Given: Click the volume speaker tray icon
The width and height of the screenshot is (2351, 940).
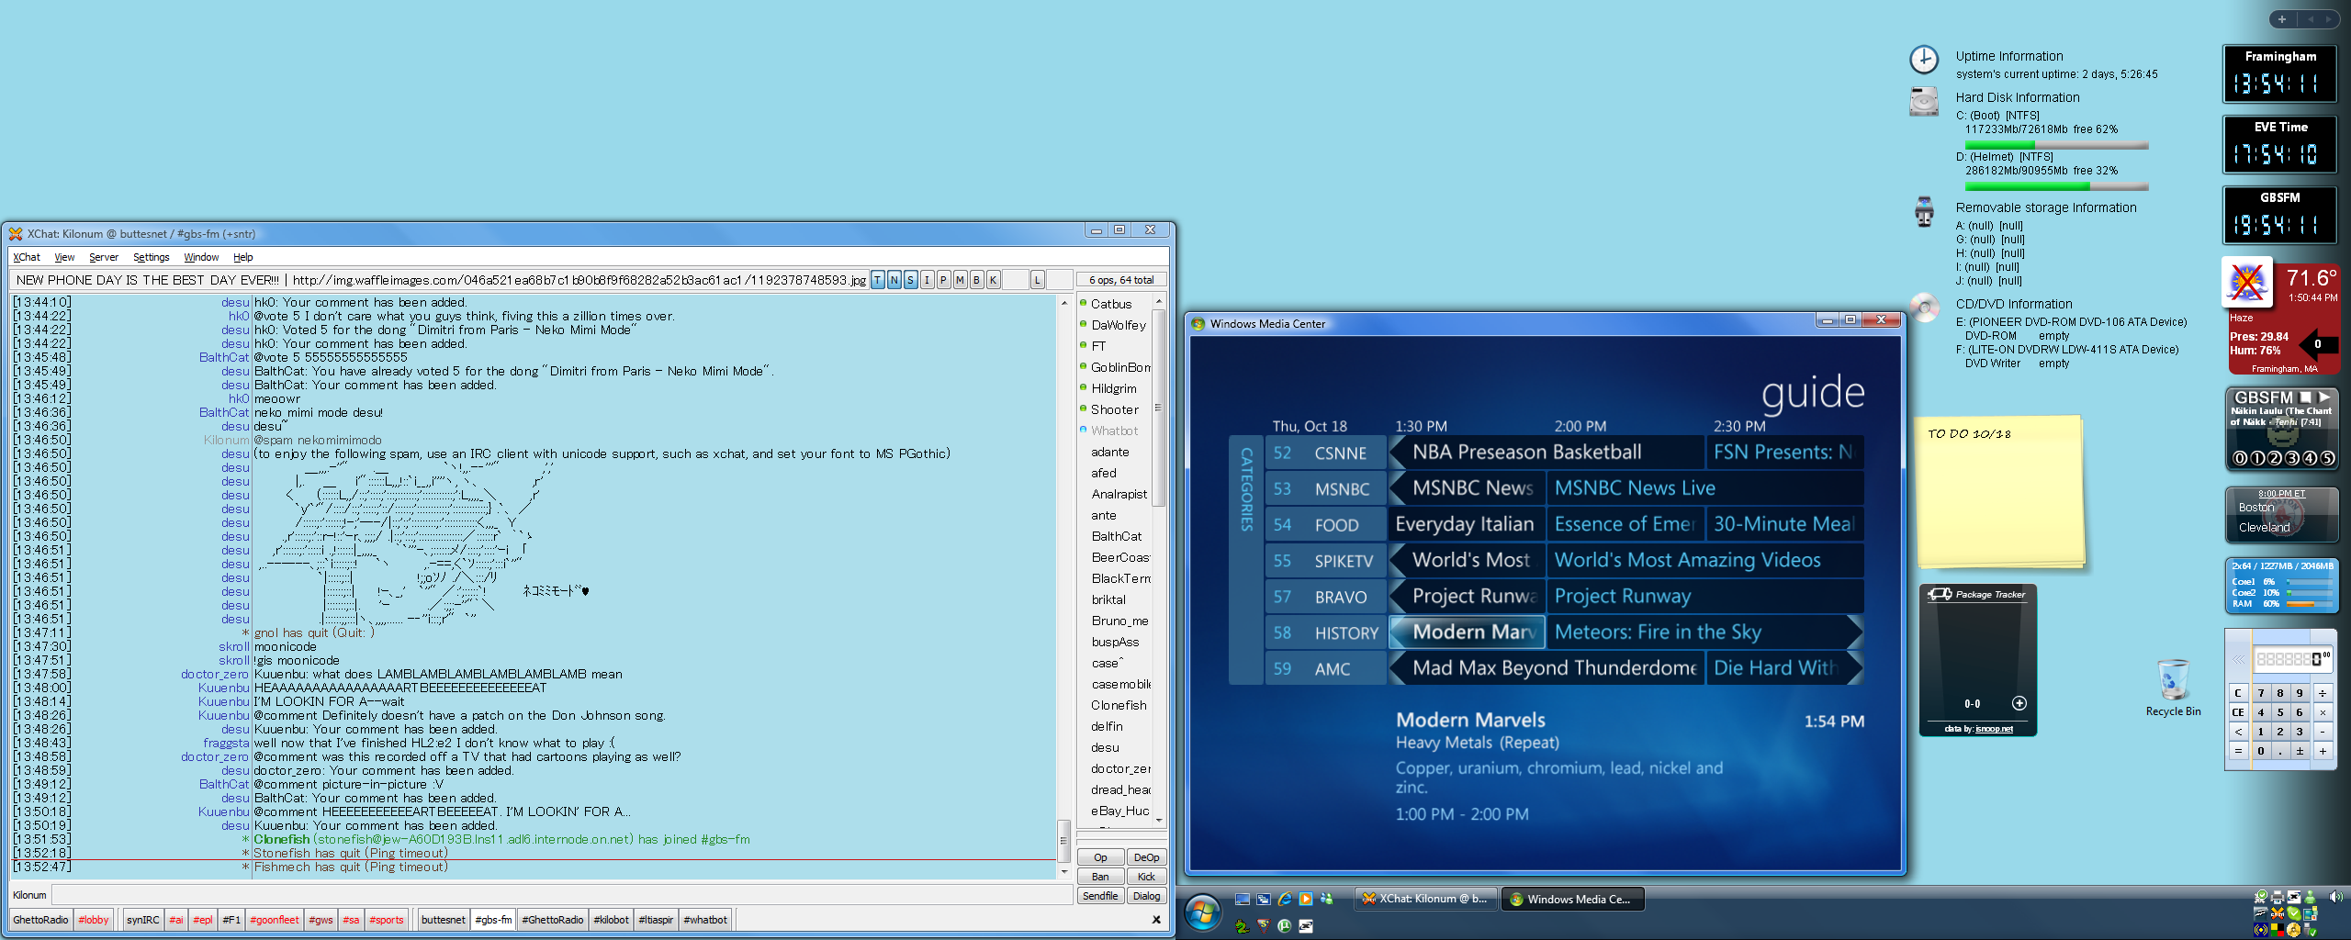Looking at the screenshot, I should 2335,897.
